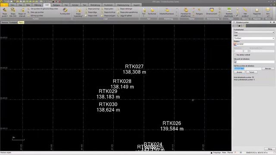Image resolution: width=276 pixels, height=155 pixels.
Task: Select the Startsida view tab
Action: (x=5, y=22)
